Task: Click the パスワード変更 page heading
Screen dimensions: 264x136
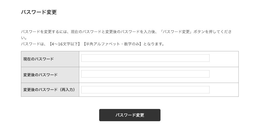Action: click(39, 12)
